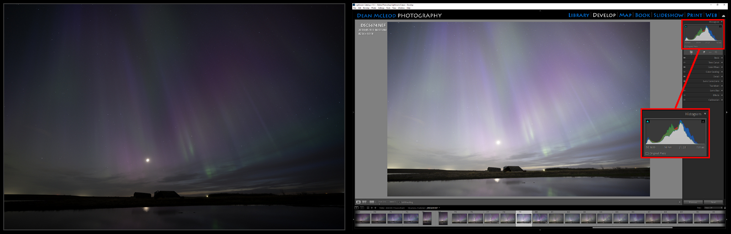Image resolution: width=731 pixels, height=234 pixels.
Task: Click the Reset button
Action: (x=714, y=202)
